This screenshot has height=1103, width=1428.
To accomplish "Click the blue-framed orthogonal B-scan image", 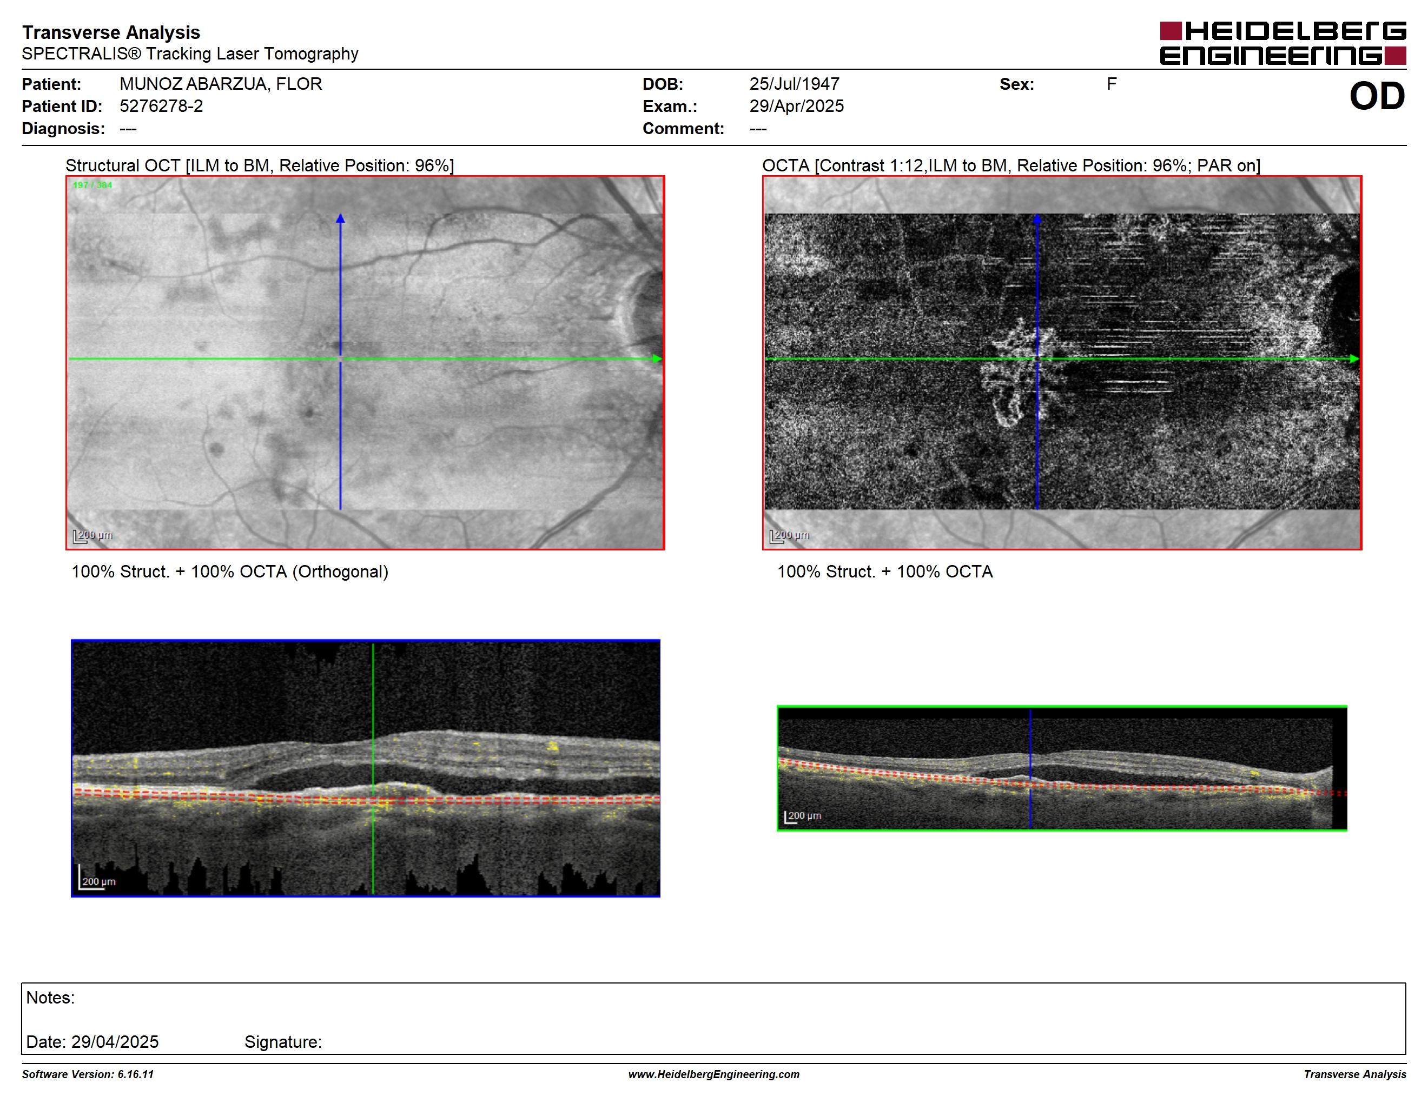I will (366, 768).
